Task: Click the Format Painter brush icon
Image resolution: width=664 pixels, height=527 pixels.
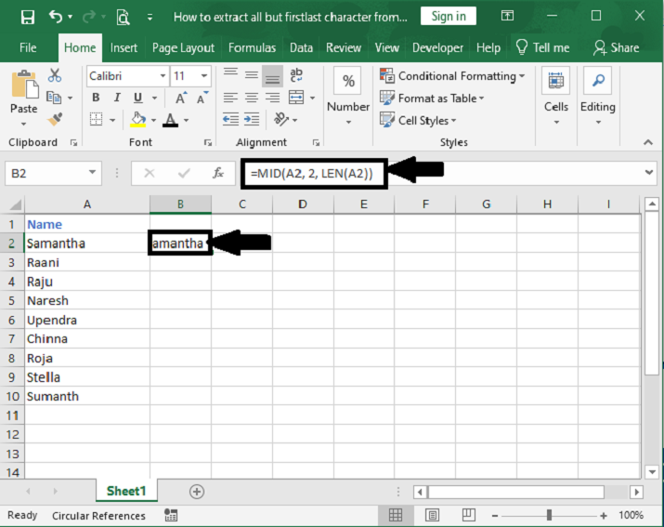Action: pos(55,119)
